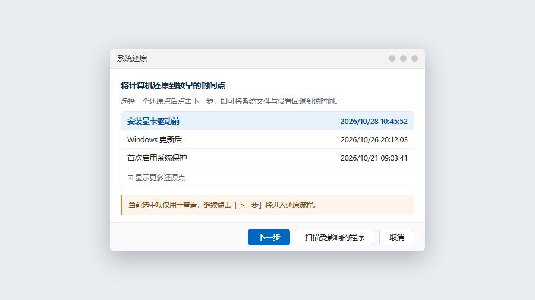
Task: Click the first gray dot in title bar
Action: point(392,59)
